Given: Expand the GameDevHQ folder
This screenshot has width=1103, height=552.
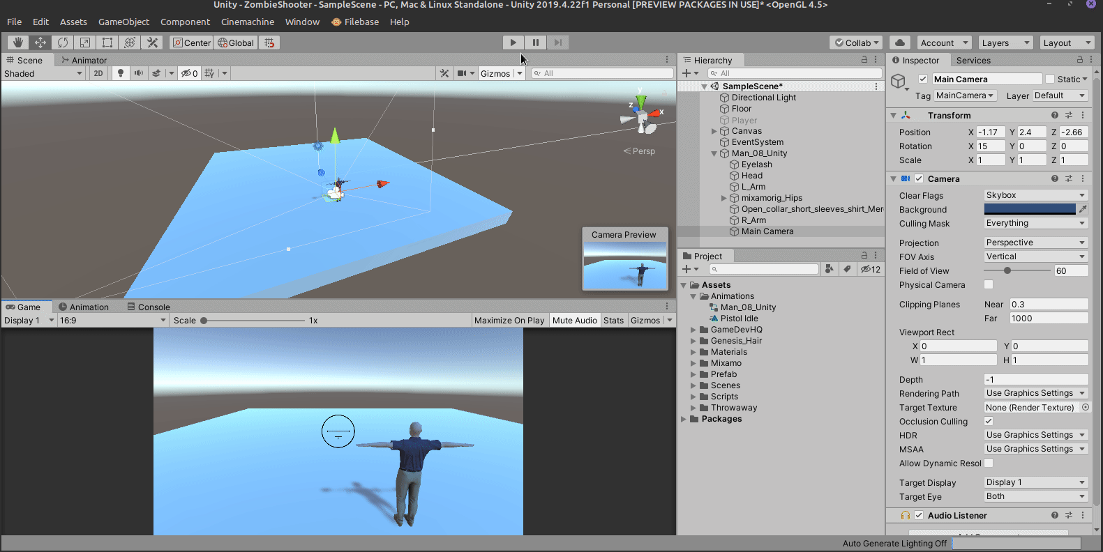Looking at the screenshot, I should (x=693, y=330).
